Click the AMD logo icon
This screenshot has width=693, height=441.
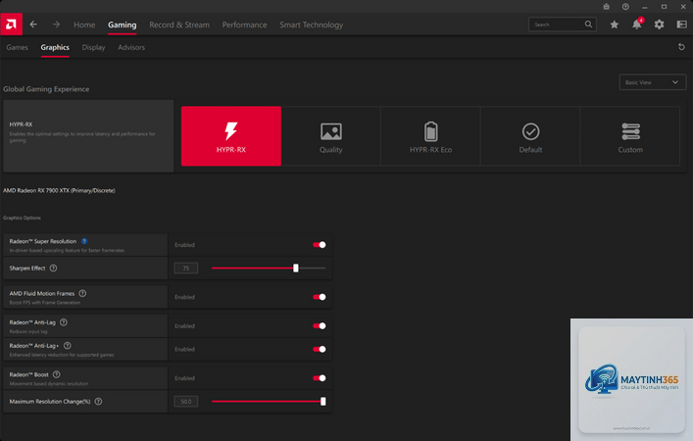click(x=11, y=24)
